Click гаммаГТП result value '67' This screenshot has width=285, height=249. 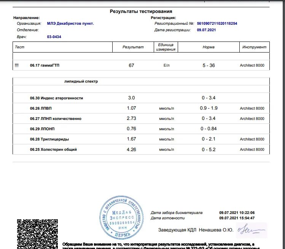(131, 65)
